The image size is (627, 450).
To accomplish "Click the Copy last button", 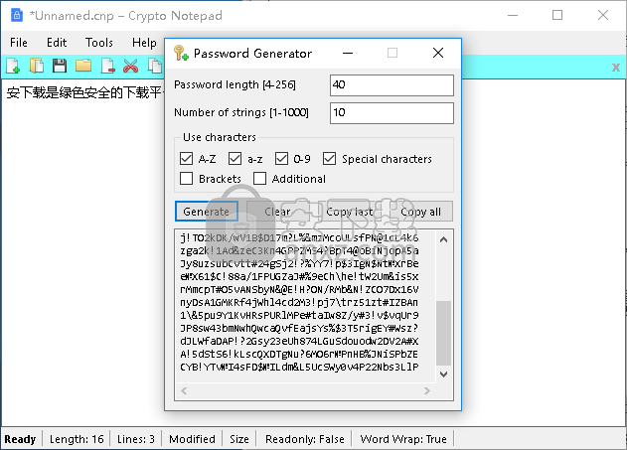I will 349,211.
